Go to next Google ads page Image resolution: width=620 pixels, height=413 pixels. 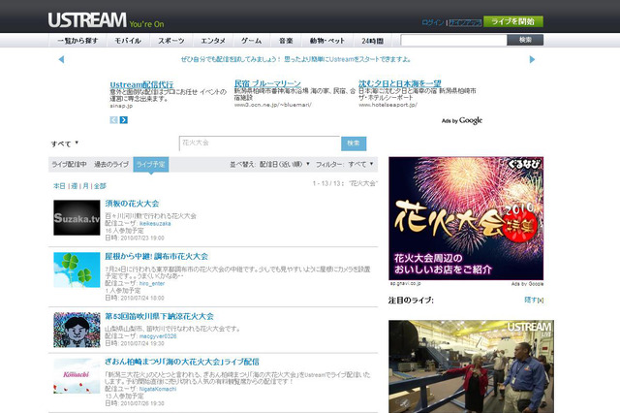tap(124, 120)
